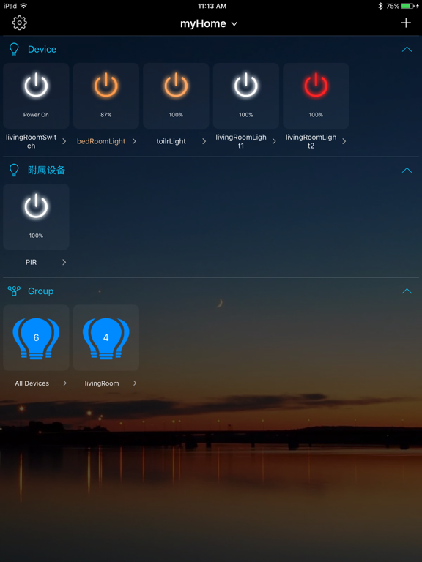
Task: Toggle PIR power button
Action: click(36, 207)
